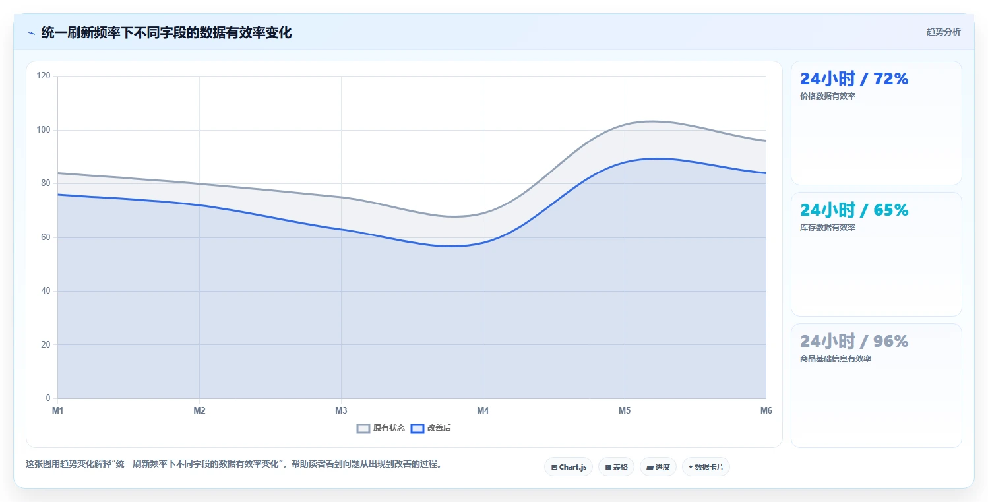Click the icon in the 进度 tag
This screenshot has height=502, width=988.
650,467
